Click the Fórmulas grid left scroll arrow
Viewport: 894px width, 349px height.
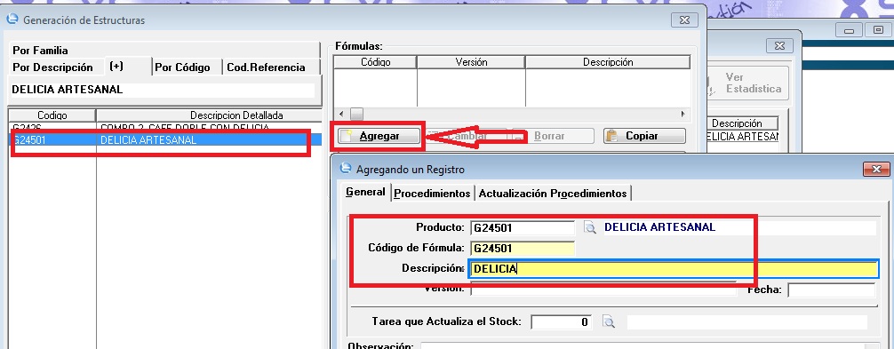[x=340, y=114]
